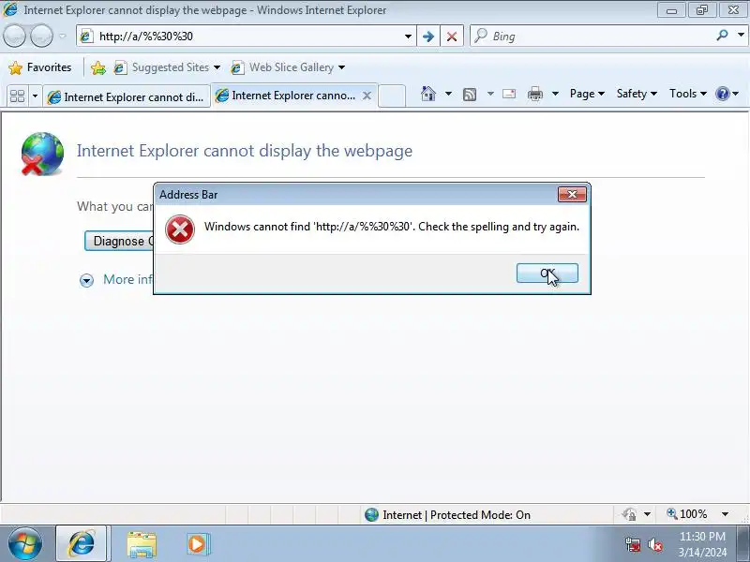Open the tab list dropdown arrow

[35, 96]
